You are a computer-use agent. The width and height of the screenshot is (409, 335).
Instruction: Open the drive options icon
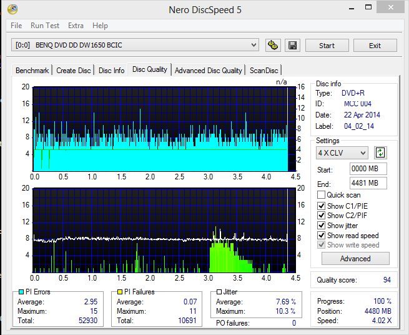pyautogui.click(x=273, y=46)
